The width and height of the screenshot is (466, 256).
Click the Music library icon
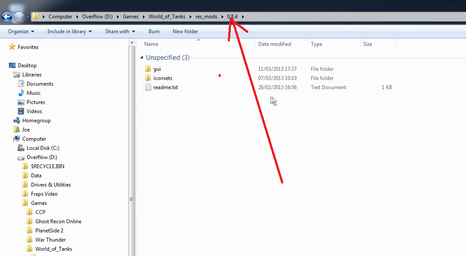[x=21, y=93]
